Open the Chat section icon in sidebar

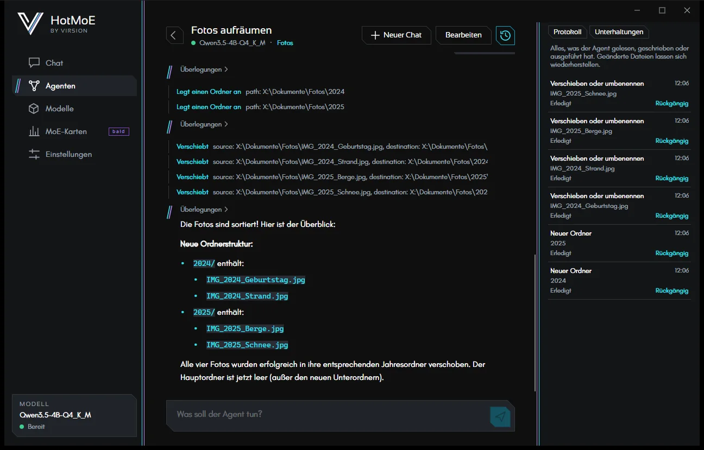pyautogui.click(x=34, y=63)
